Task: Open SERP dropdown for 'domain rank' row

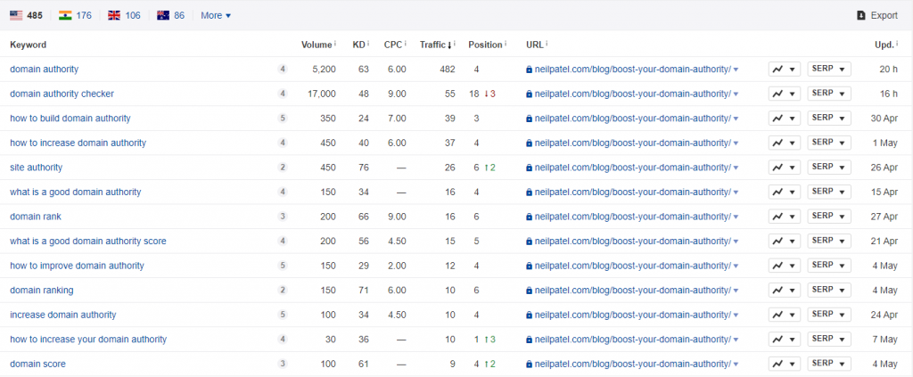Action: [x=829, y=217]
